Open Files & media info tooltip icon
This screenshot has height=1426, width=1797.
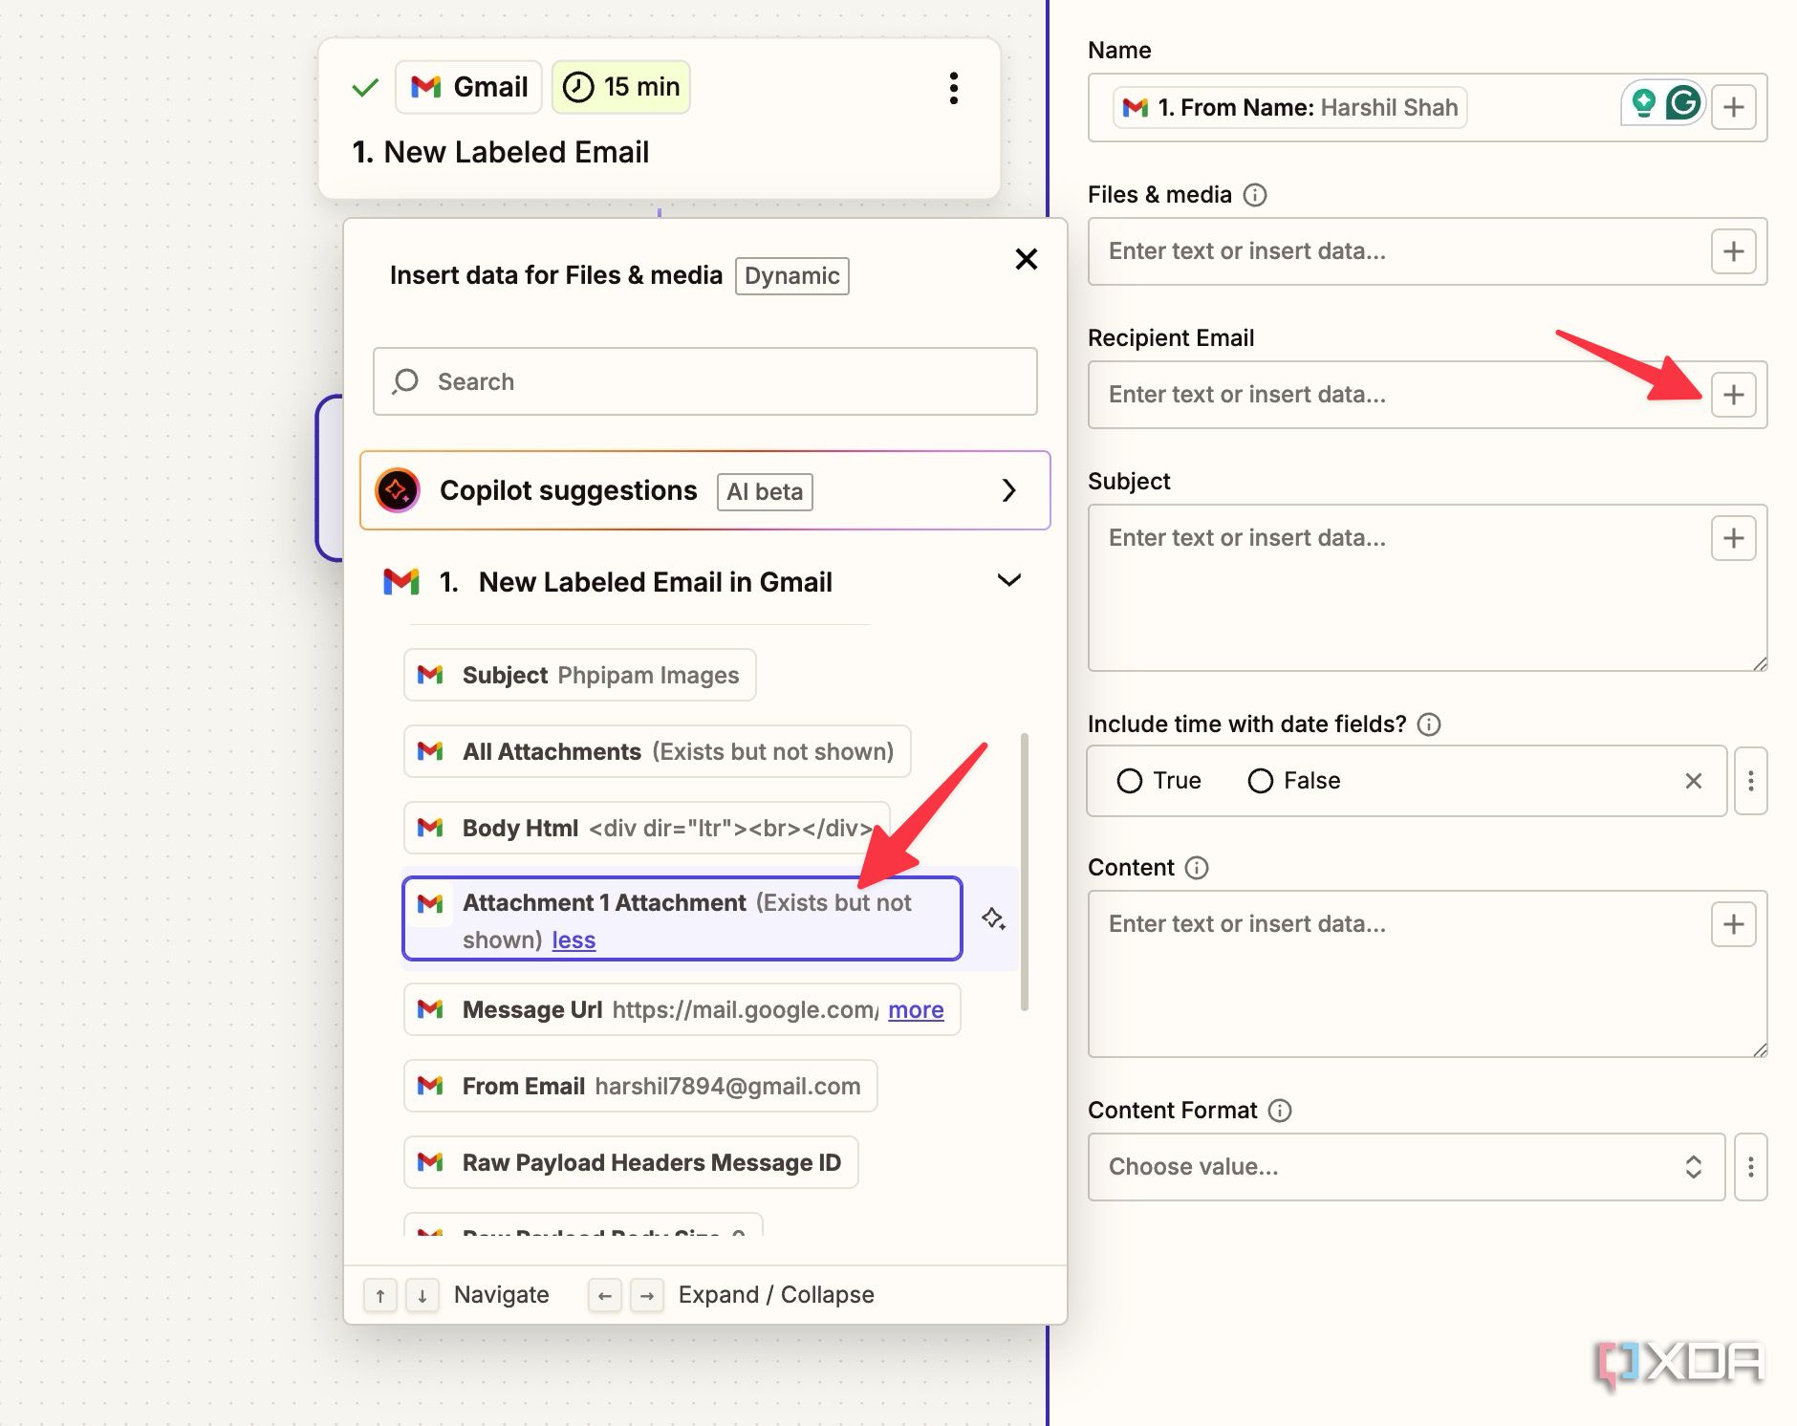click(x=1255, y=195)
